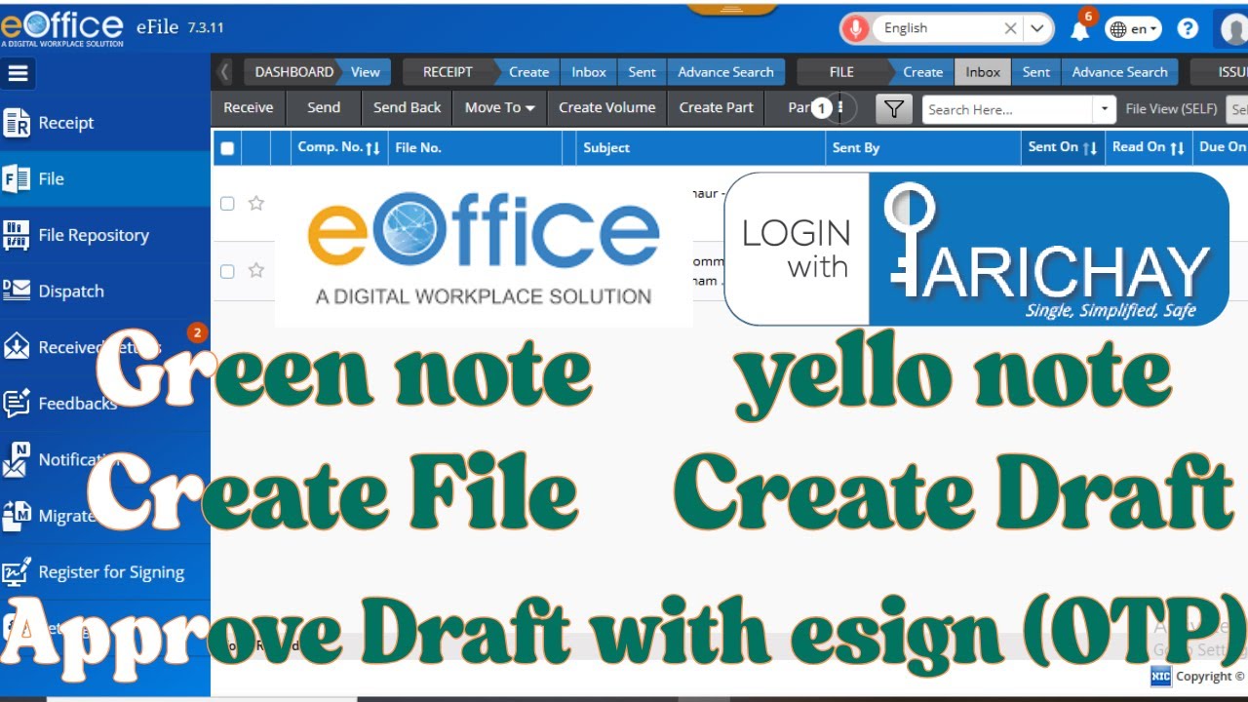The height and width of the screenshot is (702, 1248).
Task: Click the Receive button
Action: pyautogui.click(x=249, y=107)
